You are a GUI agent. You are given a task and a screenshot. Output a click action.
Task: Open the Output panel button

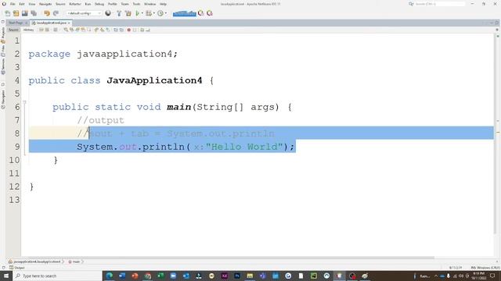[x=17, y=268]
